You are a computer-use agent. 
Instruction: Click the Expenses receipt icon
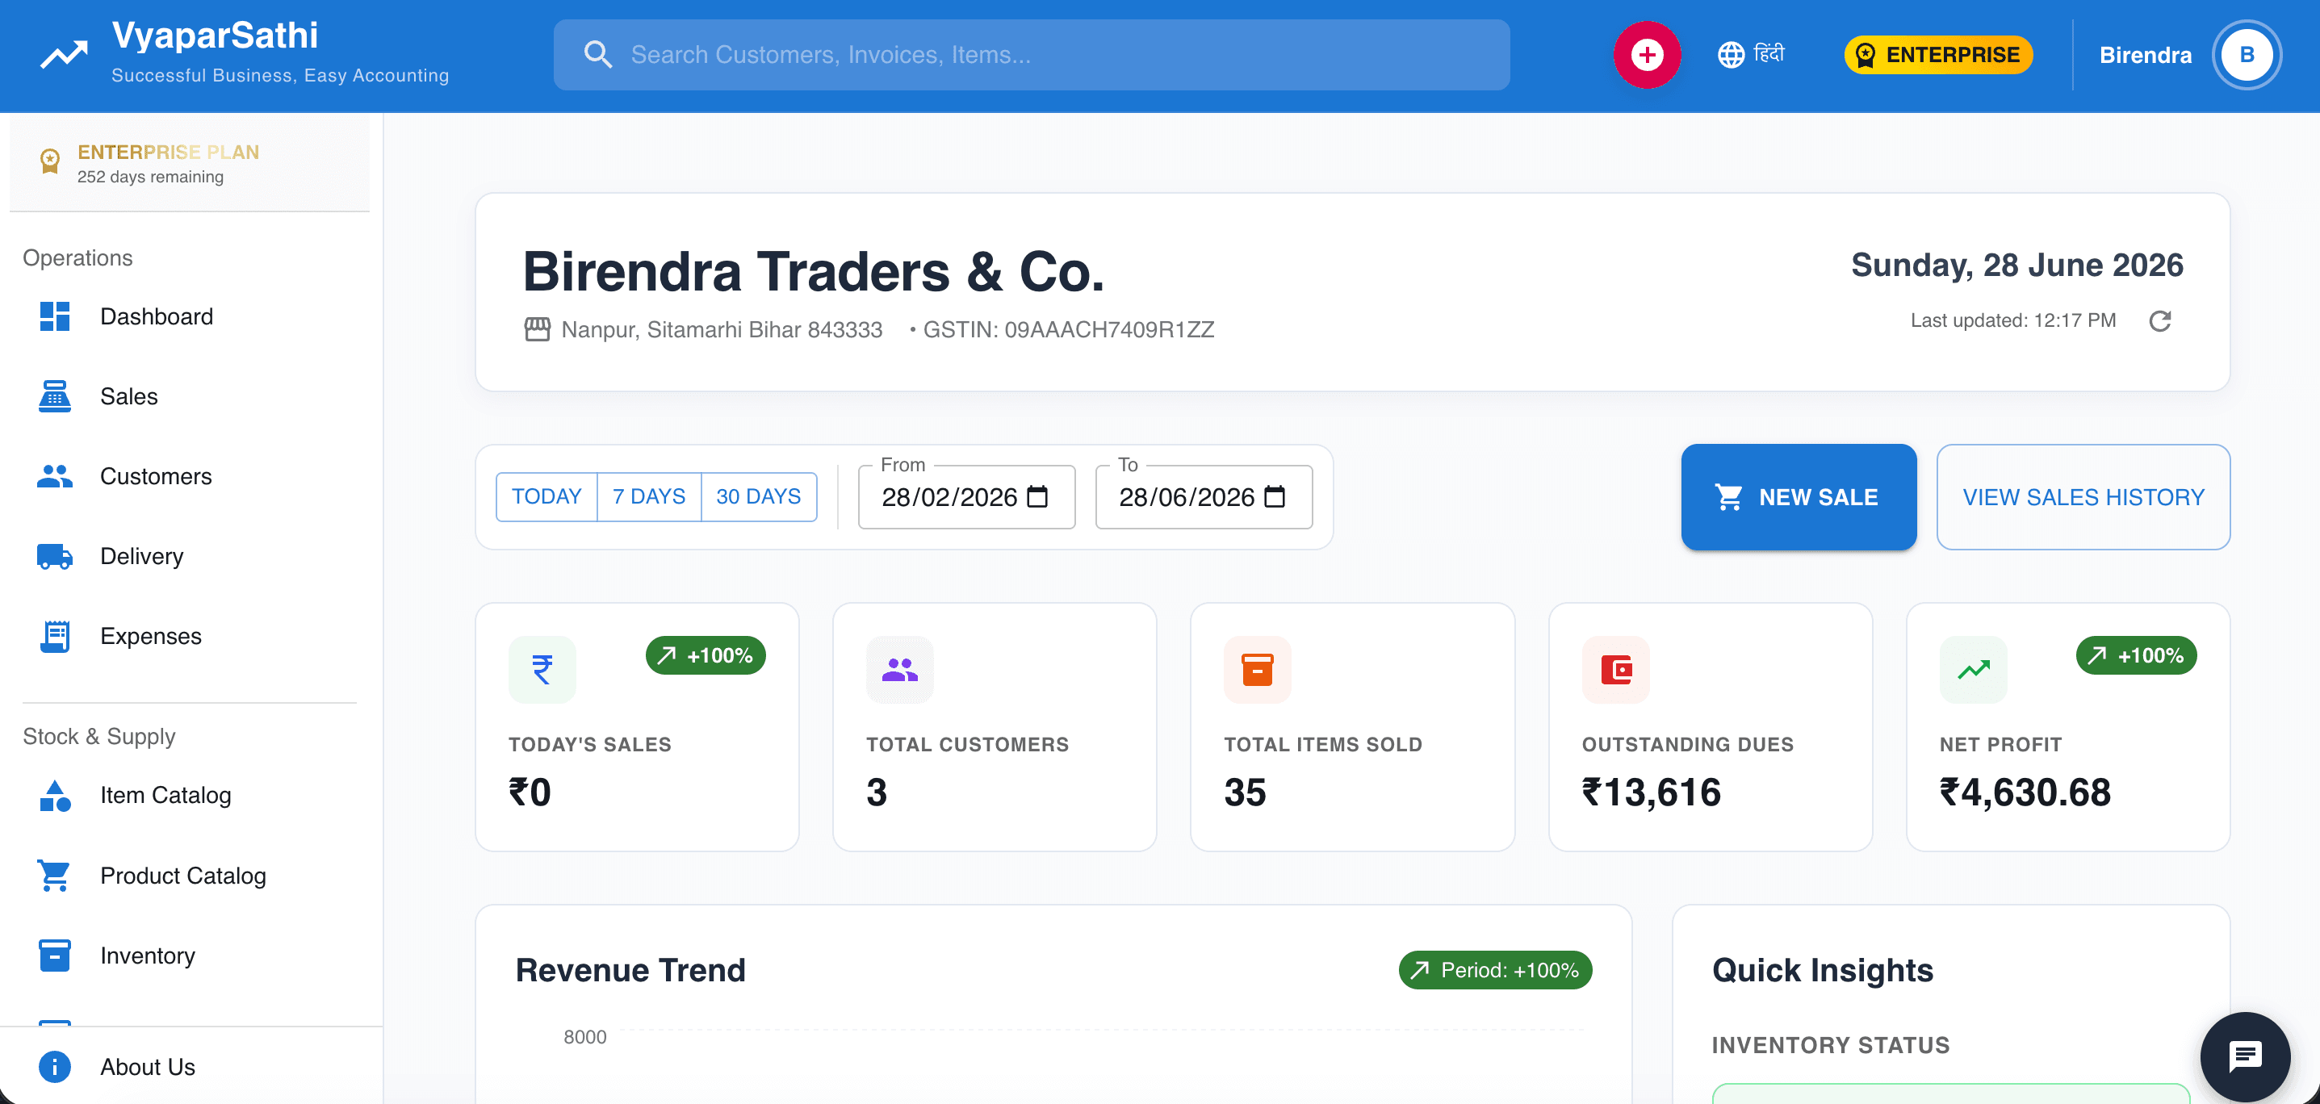tap(55, 637)
